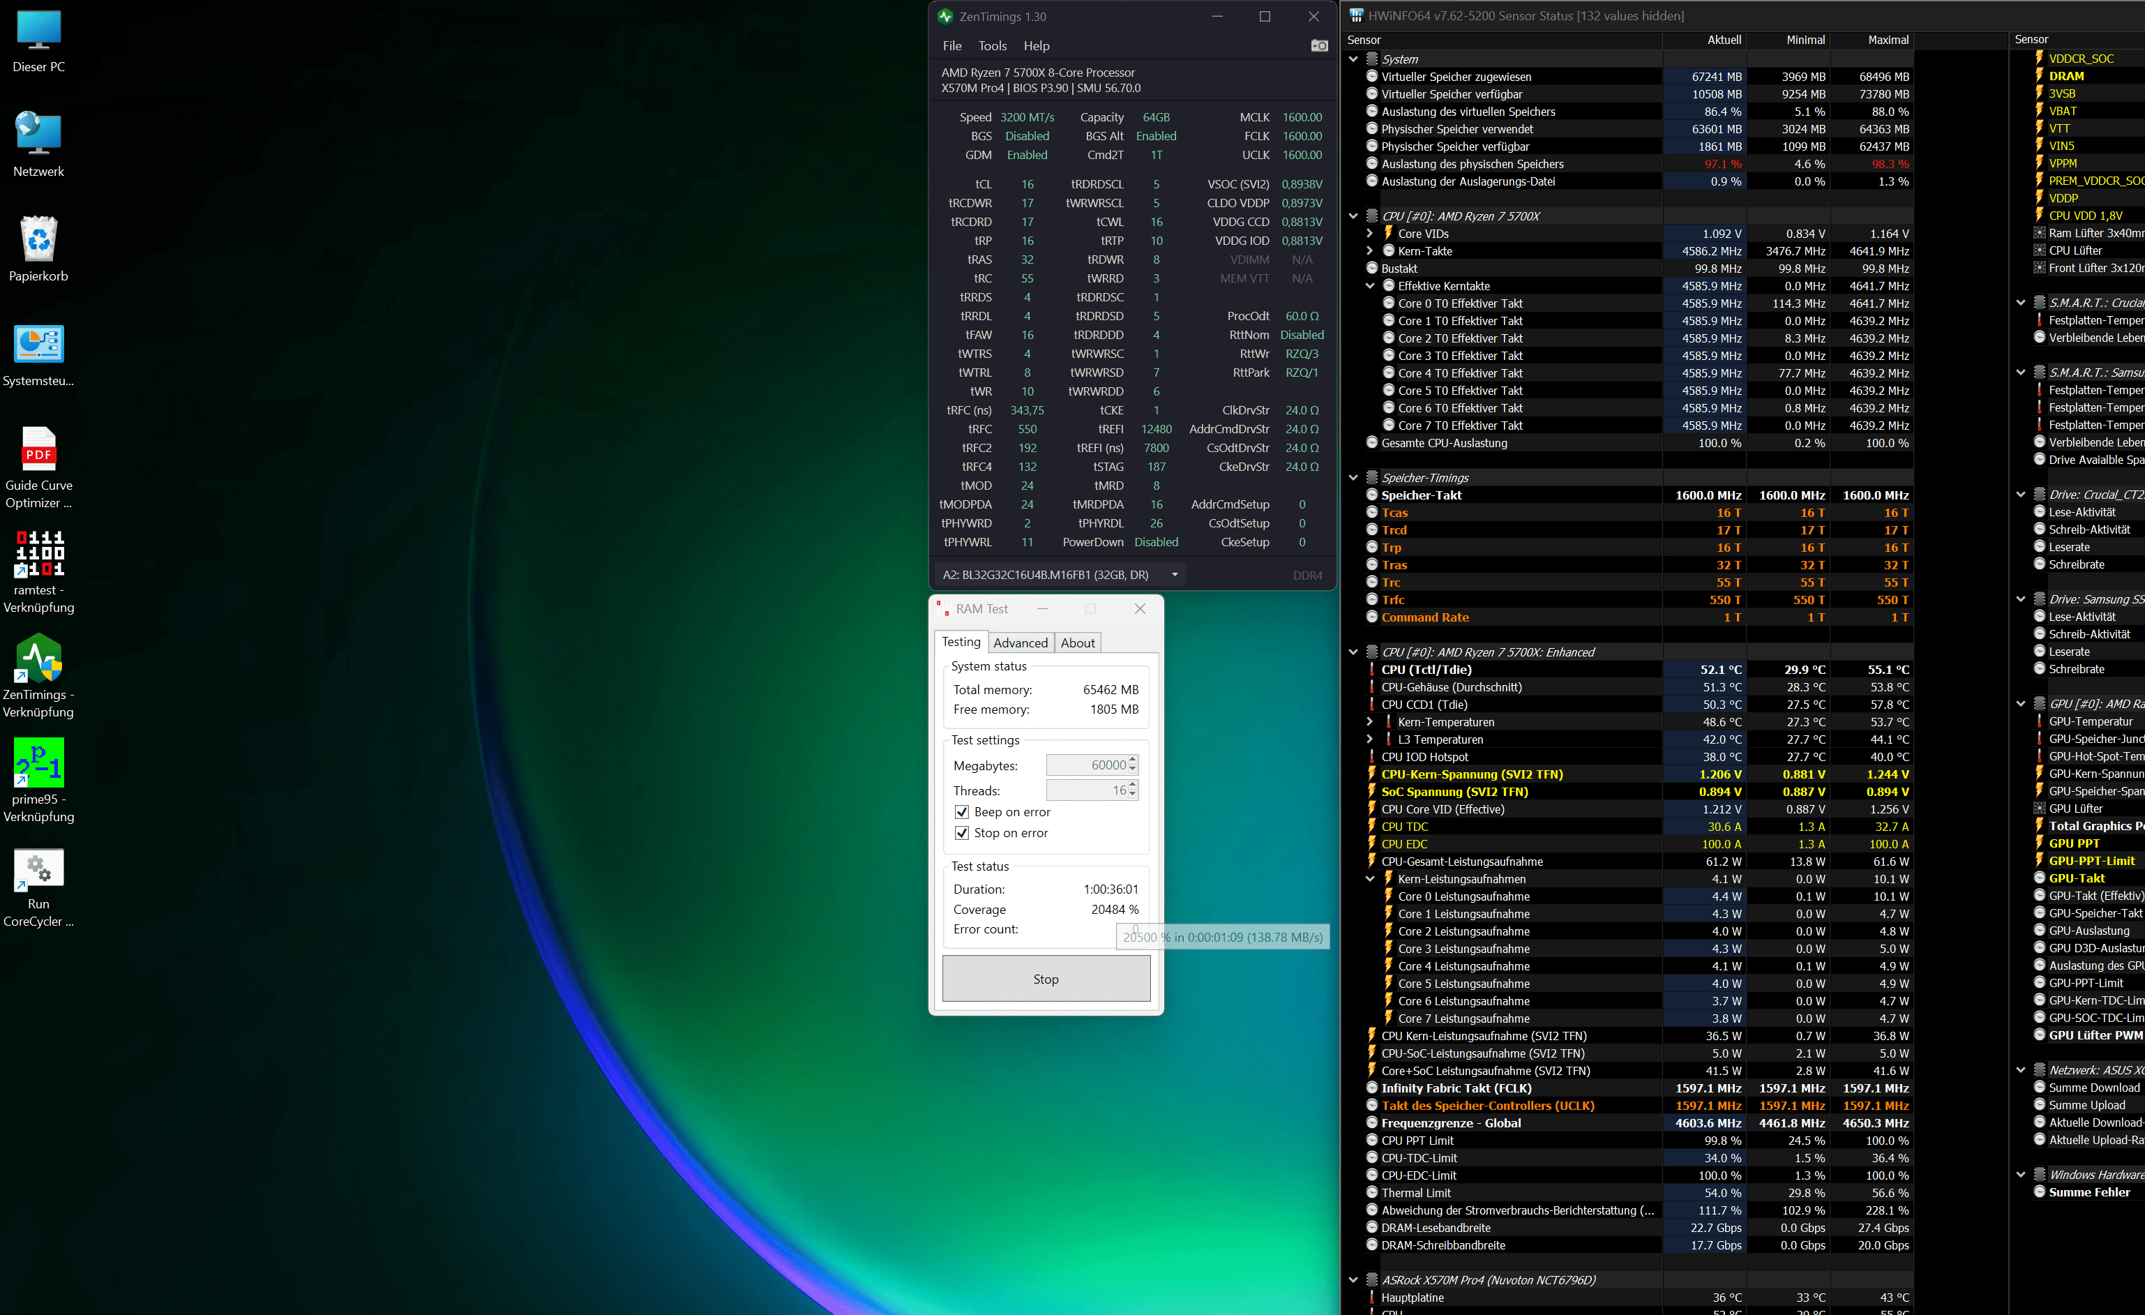Click the Megabytes input field
2145x1315 pixels.
[1086, 765]
